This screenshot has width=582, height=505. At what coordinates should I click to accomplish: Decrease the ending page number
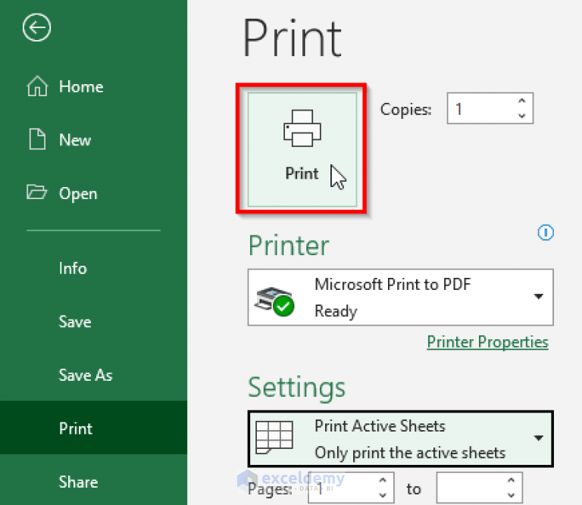click(x=511, y=495)
